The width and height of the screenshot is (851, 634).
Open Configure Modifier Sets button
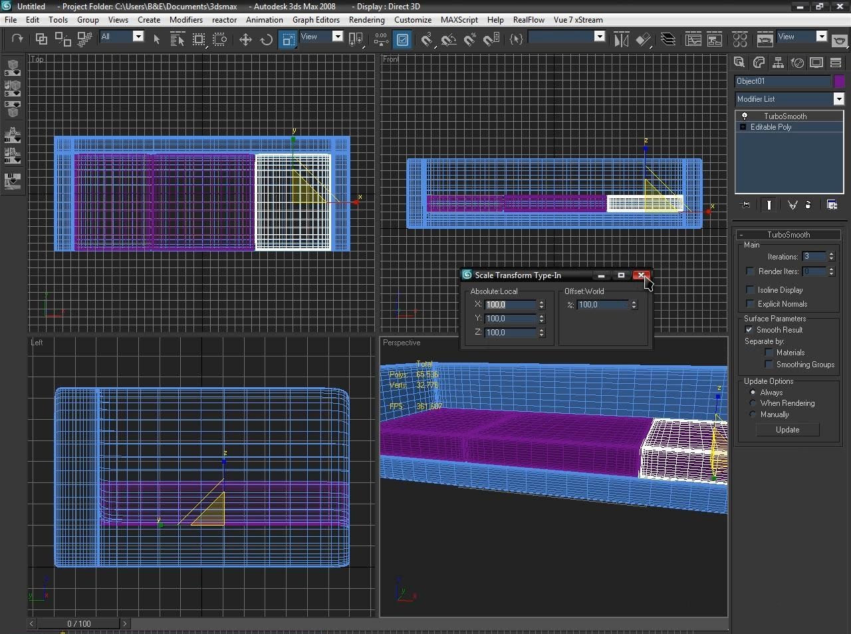[832, 205]
